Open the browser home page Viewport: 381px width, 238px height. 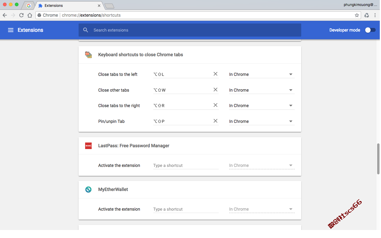tap(30, 15)
